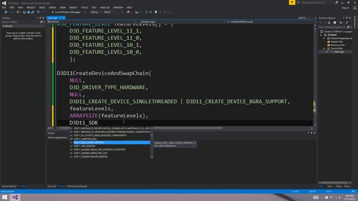Click the Save All toolbar icon
The height and width of the screenshot is (201, 358).
point(32,12)
